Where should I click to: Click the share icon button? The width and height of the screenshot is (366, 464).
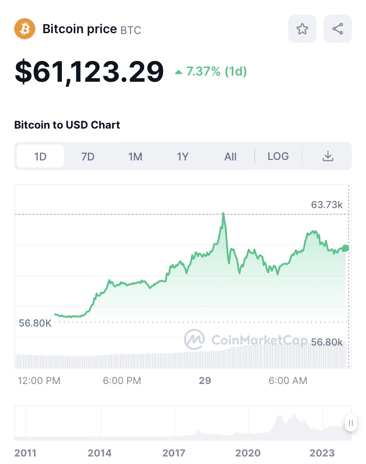click(338, 29)
